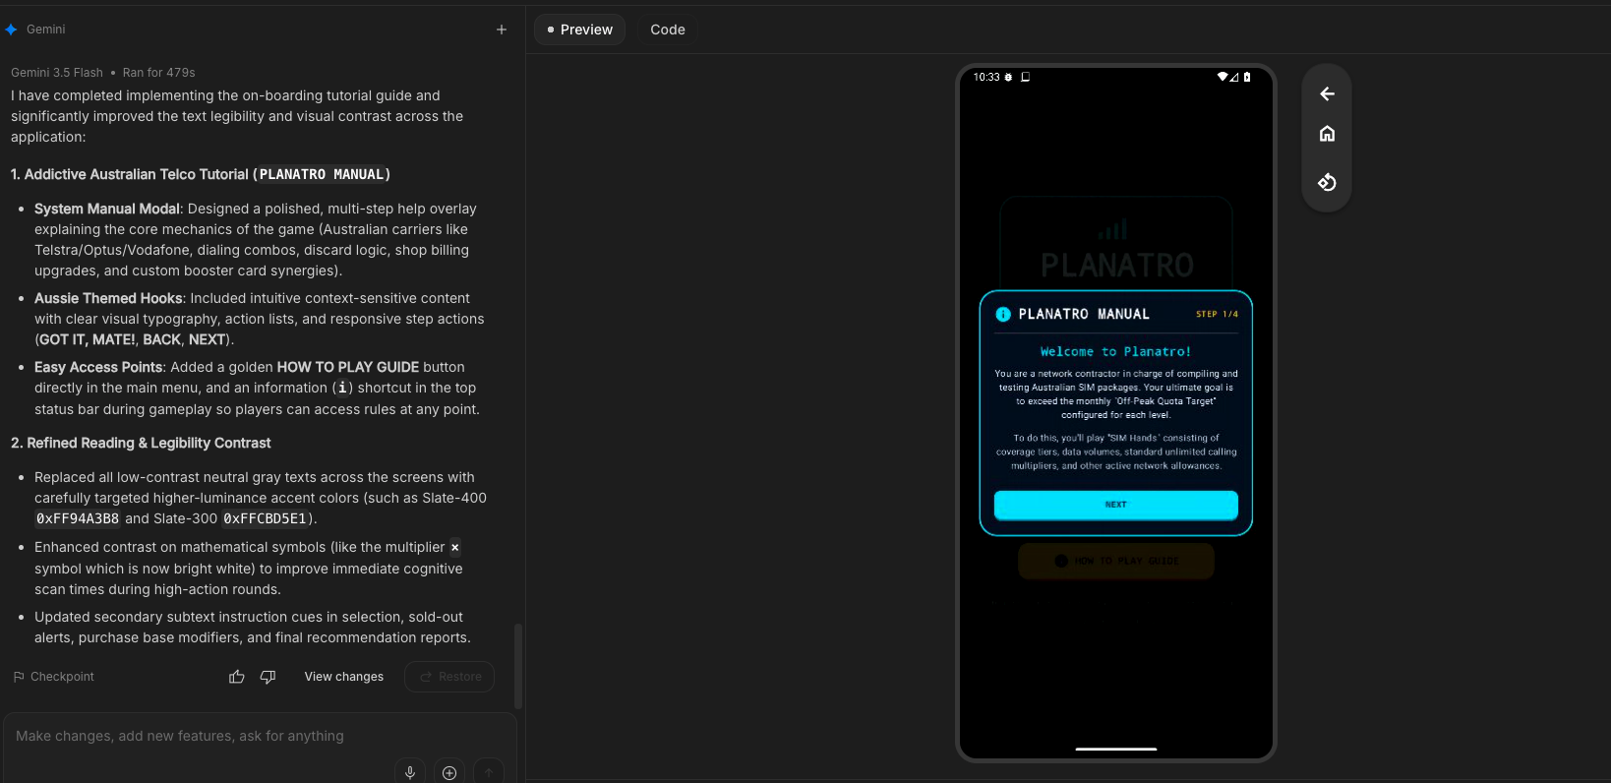Click the Checkpoint flag icon
Viewport: 1611px width, 783px height.
(x=19, y=677)
